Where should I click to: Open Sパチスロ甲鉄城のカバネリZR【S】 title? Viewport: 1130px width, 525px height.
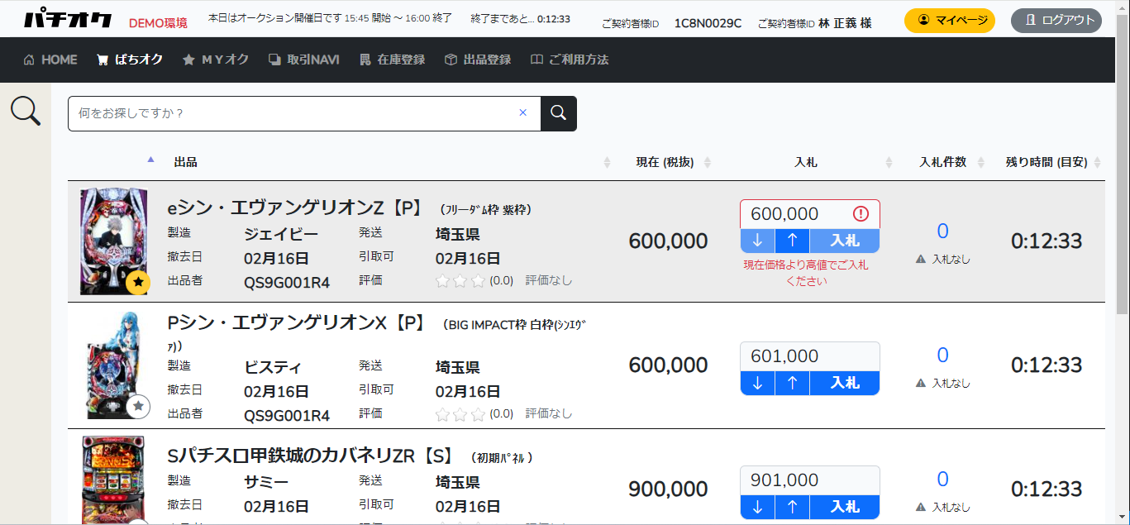click(x=311, y=456)
